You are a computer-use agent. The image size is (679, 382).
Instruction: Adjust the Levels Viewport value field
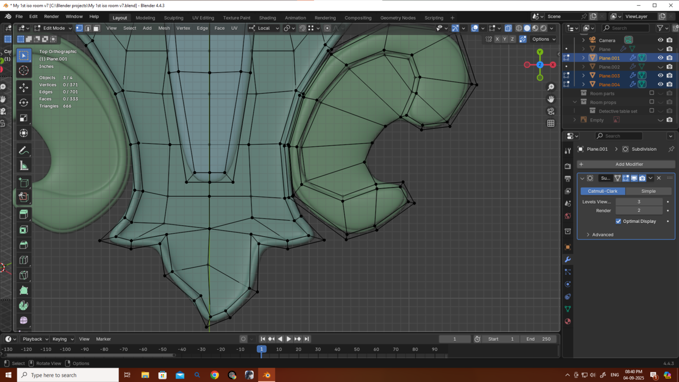(639, 202)
